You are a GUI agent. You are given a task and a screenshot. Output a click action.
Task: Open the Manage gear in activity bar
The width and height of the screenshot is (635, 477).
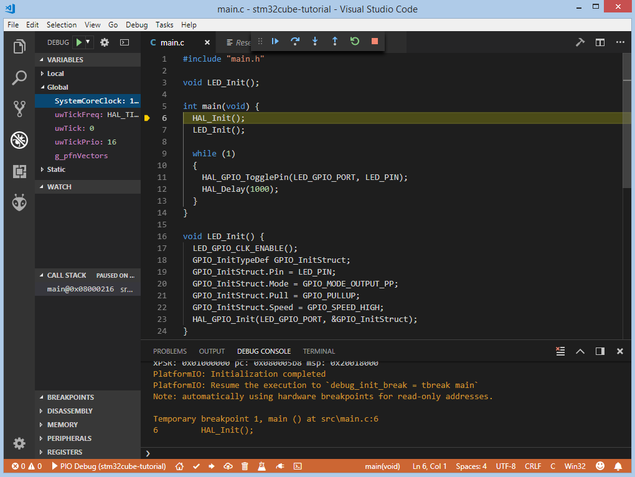[19, 443]
